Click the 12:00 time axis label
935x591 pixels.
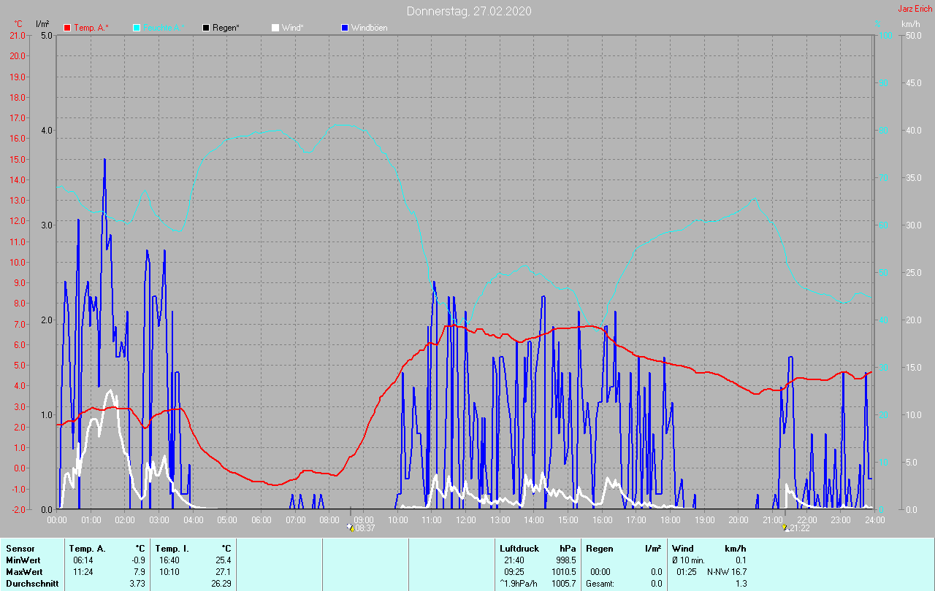[465, 519]
